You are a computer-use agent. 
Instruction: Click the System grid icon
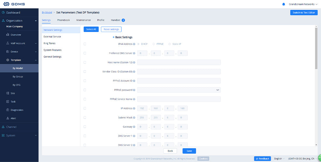pos(3,135)
